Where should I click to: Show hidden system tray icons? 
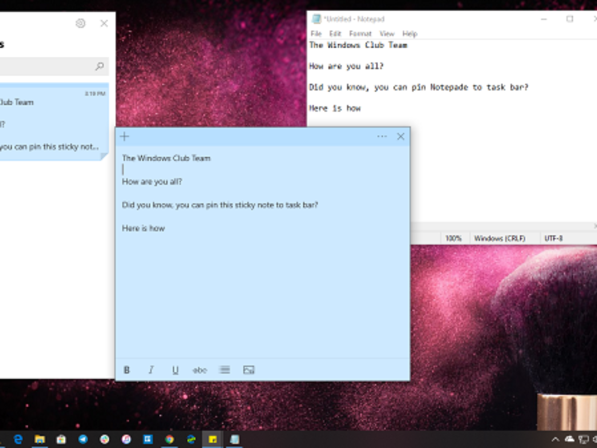click(x=555, y=439)
